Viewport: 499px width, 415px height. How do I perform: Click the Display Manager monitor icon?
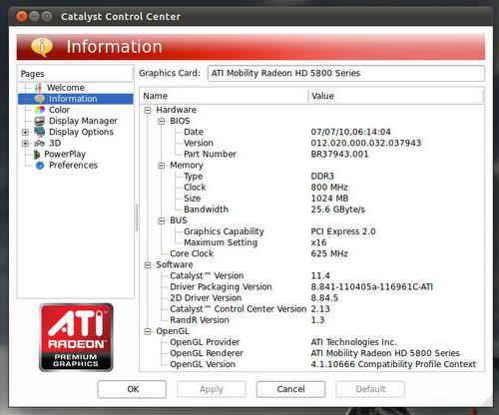point(39,121)
